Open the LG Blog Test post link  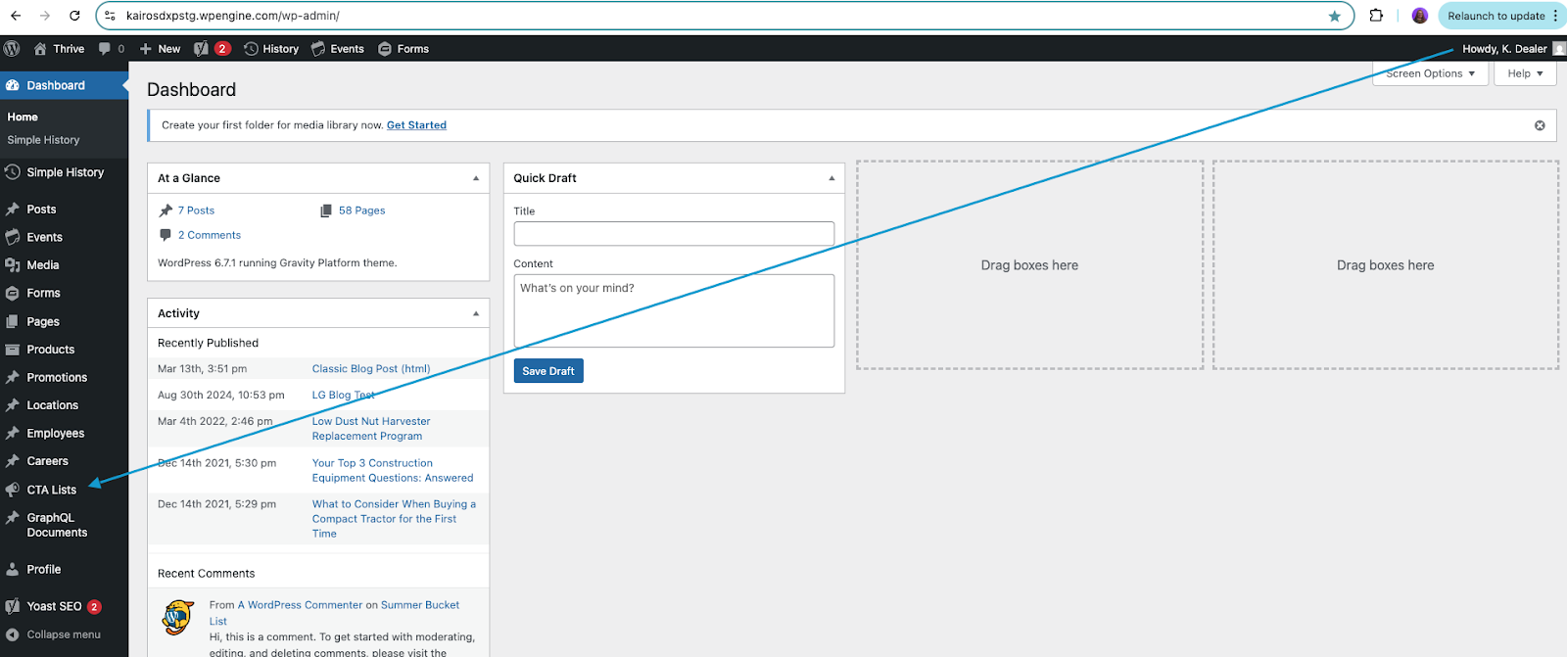pos(344,396)
